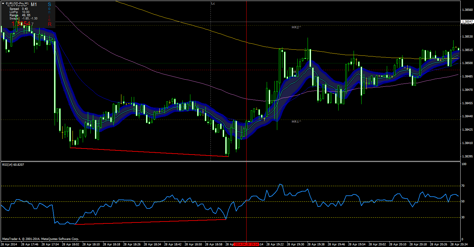
Task: Select the Spread 0.40 readout
Action: pos(19,9)
